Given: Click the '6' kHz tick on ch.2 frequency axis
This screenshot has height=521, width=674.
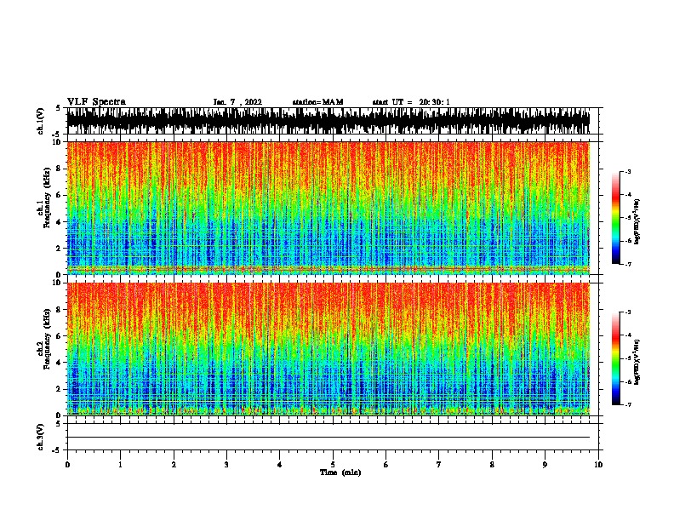Looking at the screenshot, I should pos(60,336).
